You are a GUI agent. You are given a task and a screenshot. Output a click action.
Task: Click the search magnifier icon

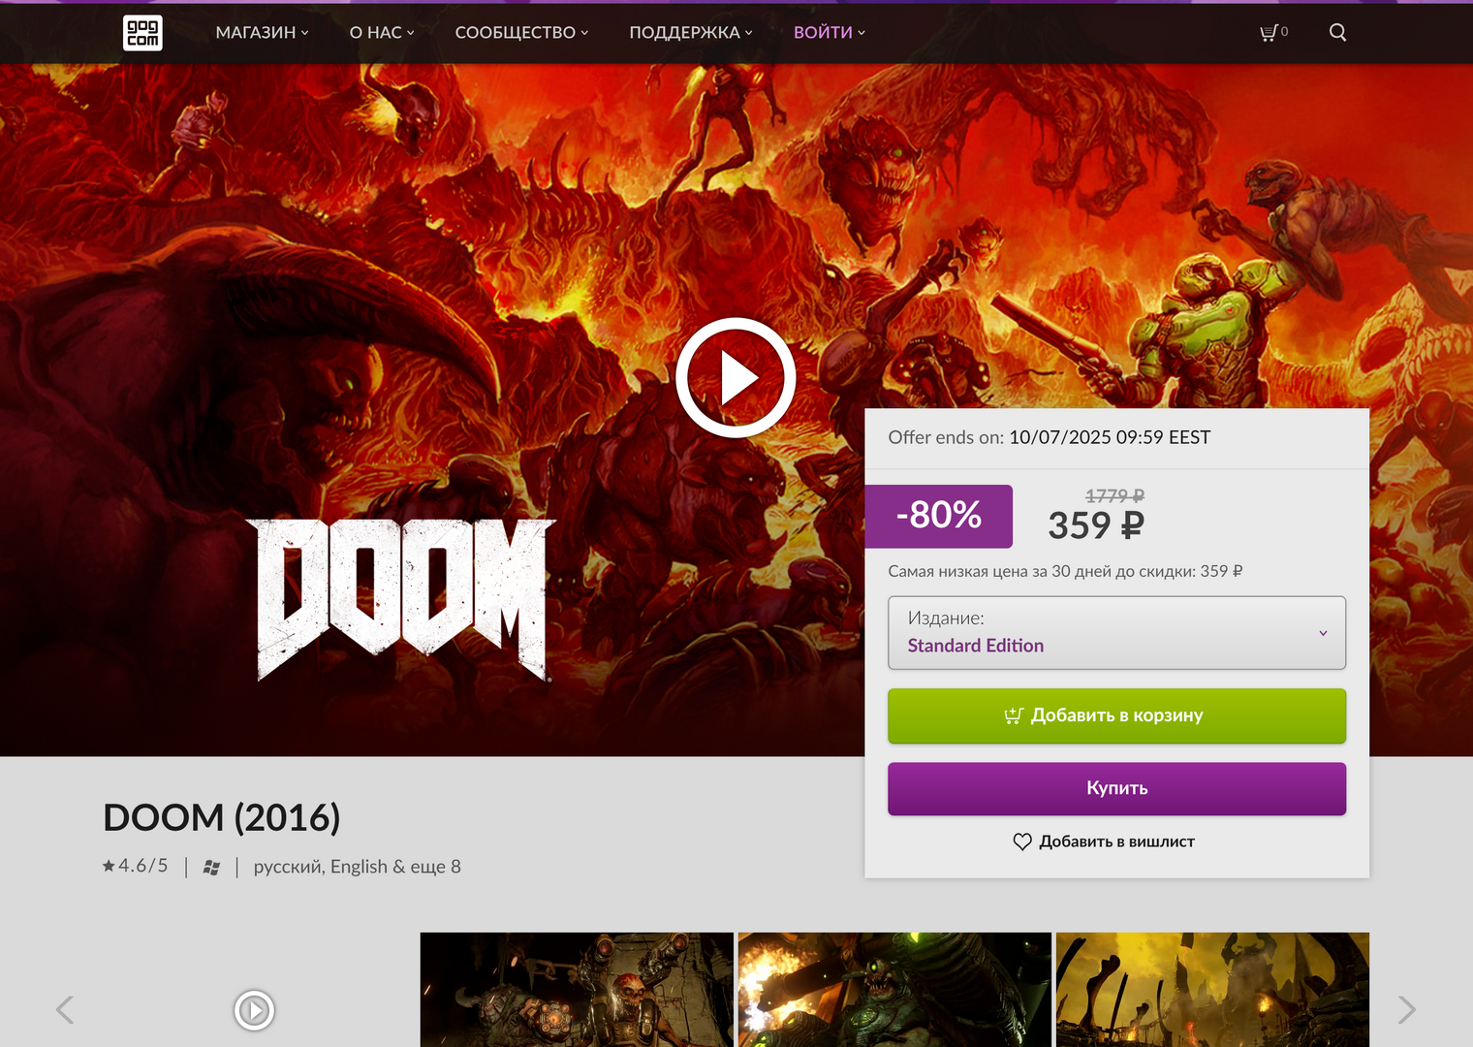point(1337,31)
